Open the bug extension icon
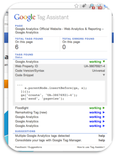Screen dimensions: 116x156 (84, 6)
